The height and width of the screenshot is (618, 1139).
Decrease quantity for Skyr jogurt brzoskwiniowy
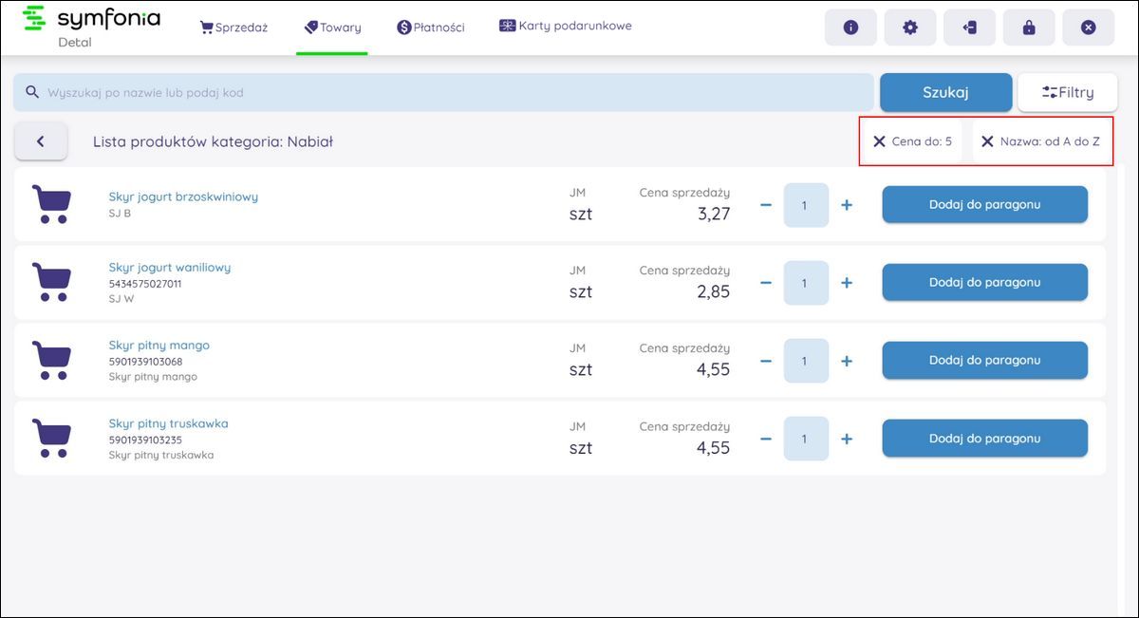pyautogui.click(x=766, y=204)
